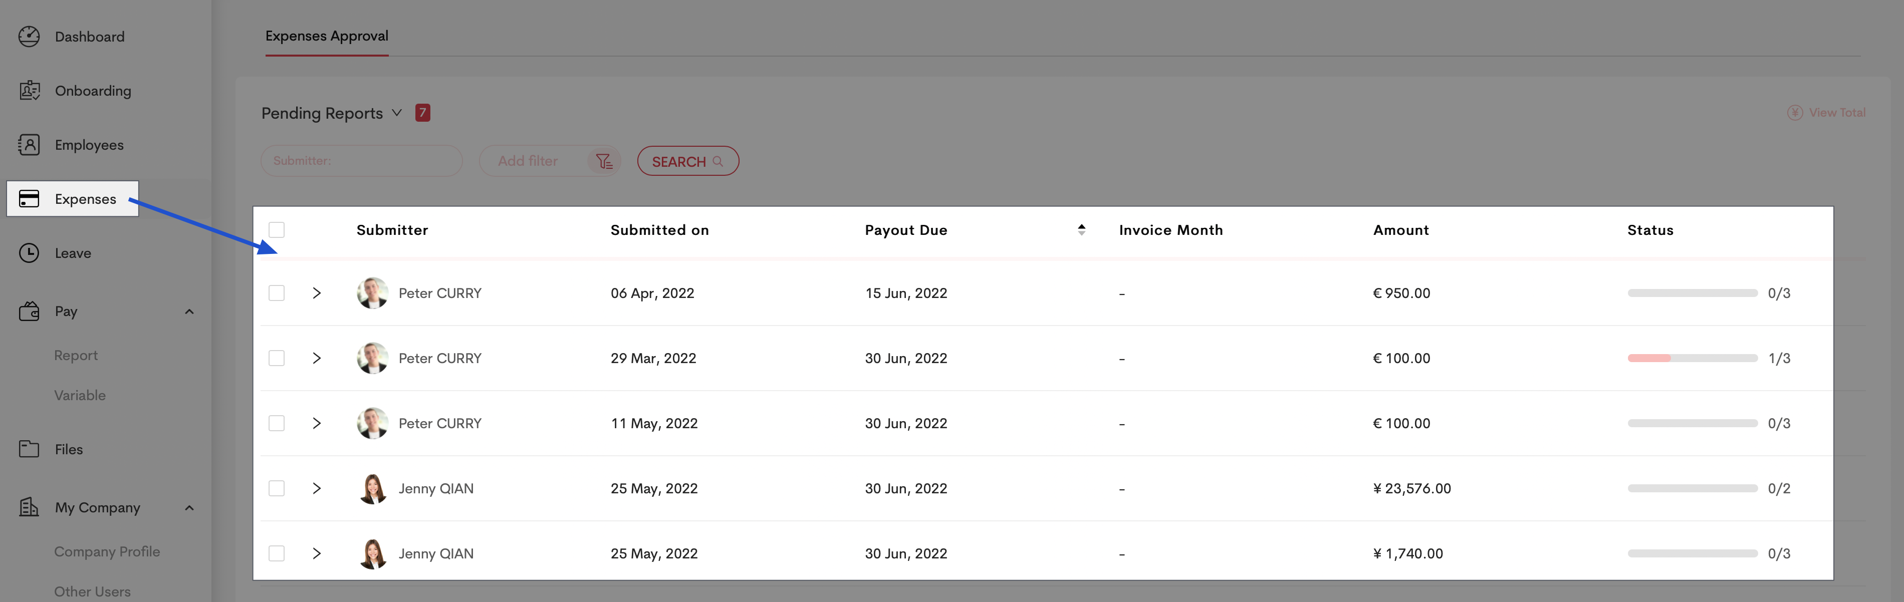
Task: Switch to the Expenses Approval tab
Action: [x=327, y=35]
